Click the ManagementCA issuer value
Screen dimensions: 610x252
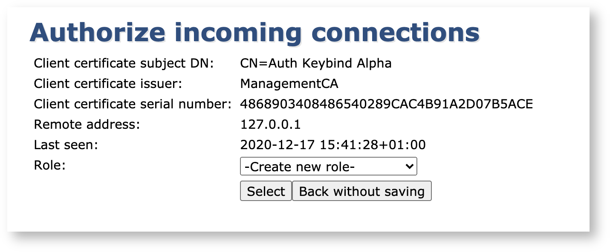pyautogui.click(x=289, y=84)
